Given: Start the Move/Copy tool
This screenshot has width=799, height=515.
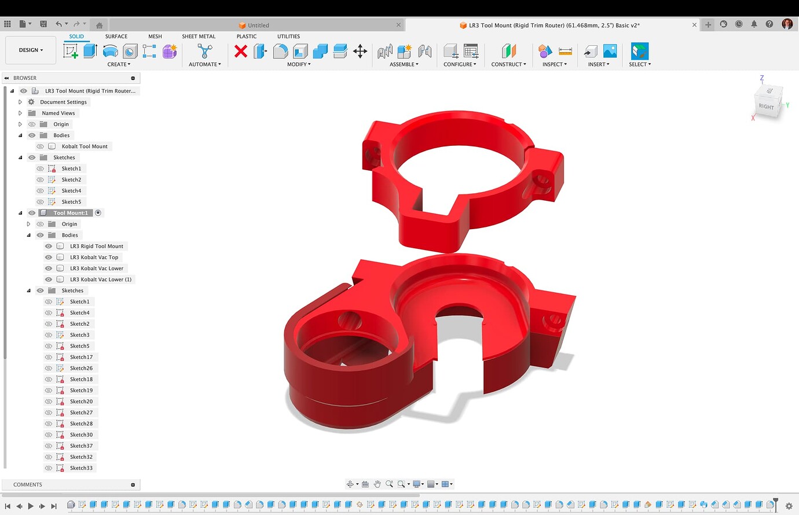Looking at the screenshot, I should coord(360,51).
